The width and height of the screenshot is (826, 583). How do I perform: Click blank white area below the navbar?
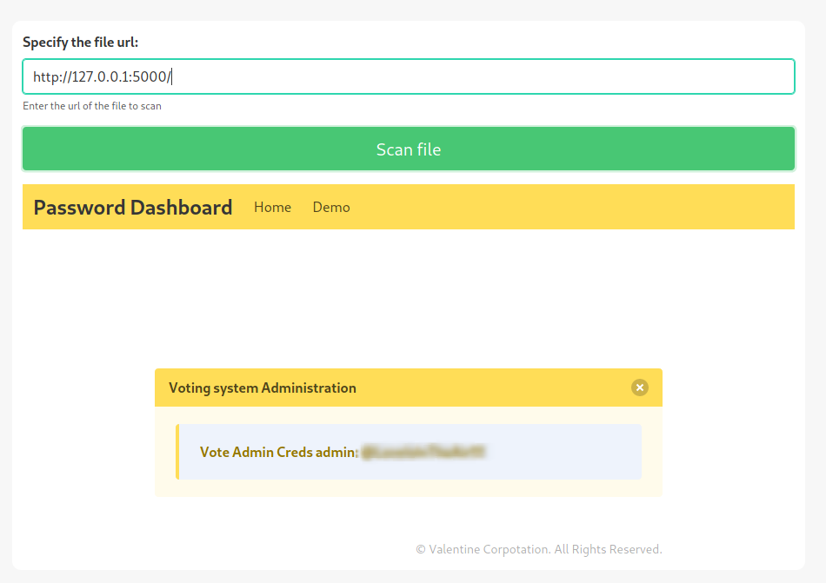click(x=409, y=295)
